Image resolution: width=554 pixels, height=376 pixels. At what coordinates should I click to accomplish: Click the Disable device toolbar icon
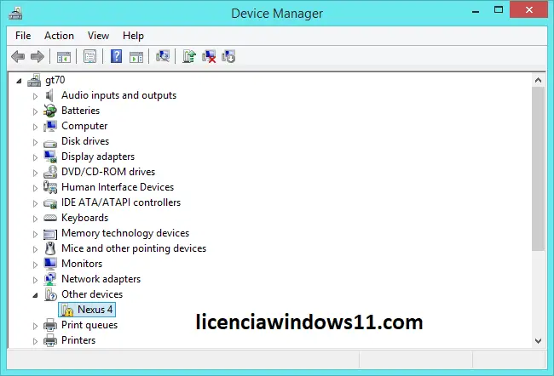(228, 56)
